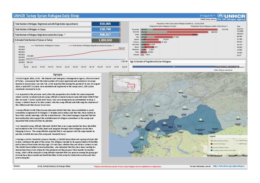
Task: Click the Current Container Camps blue marker in legend
Action: click(x=212, y=147)
